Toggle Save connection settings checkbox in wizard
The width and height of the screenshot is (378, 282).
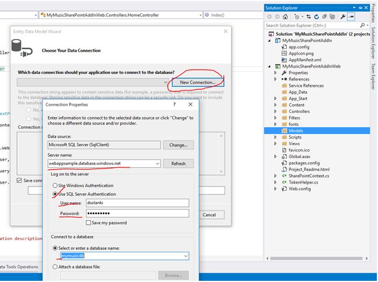pos(19,181)
